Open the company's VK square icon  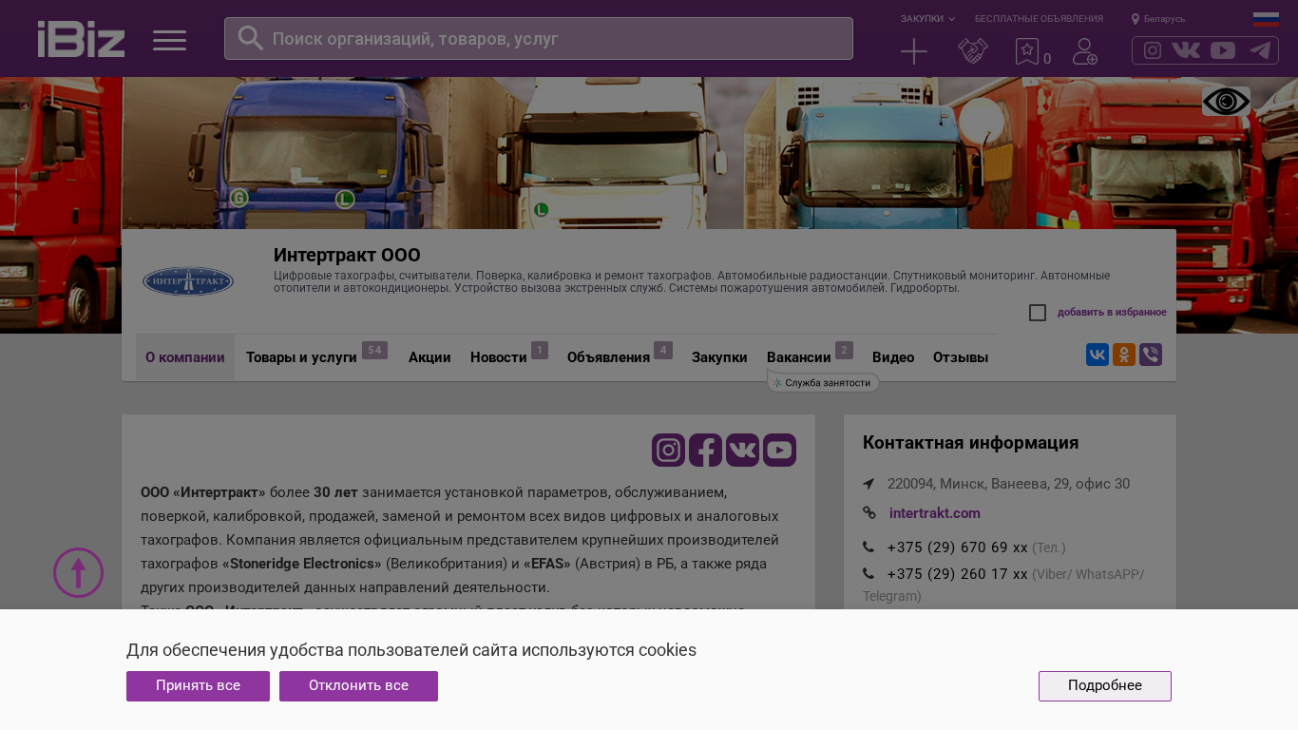pos(742,450)
